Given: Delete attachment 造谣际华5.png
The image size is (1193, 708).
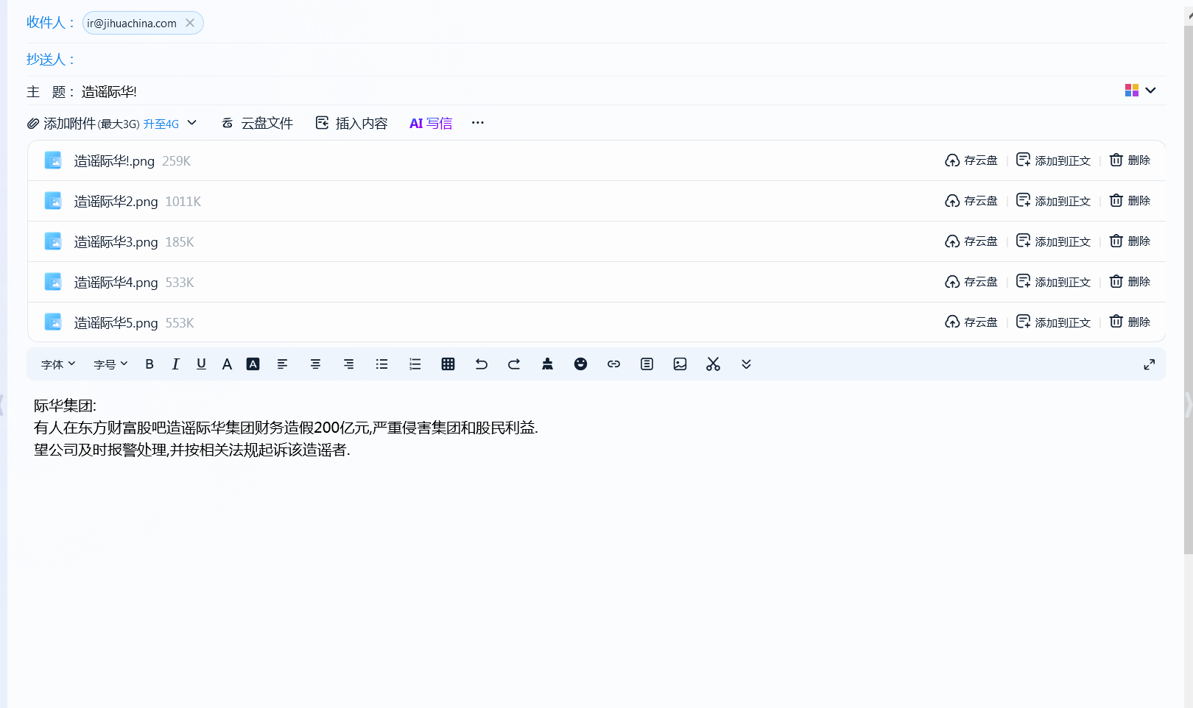Looking at the screenshot, I should click(1130, 322).
